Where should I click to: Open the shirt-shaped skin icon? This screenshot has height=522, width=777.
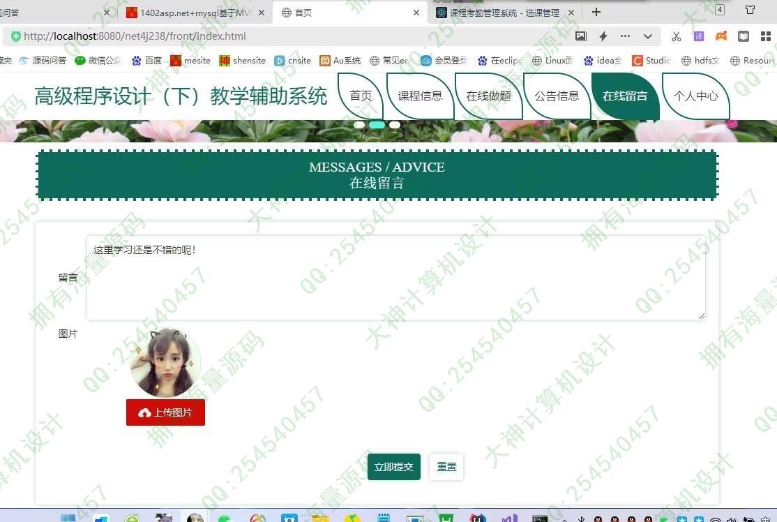[750, 10]
